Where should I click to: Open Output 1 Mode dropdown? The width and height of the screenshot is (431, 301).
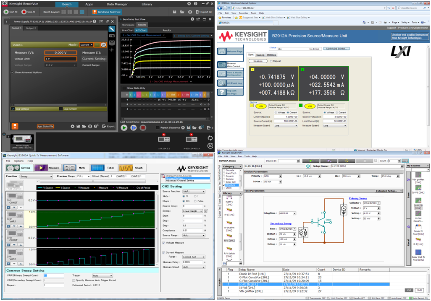click(86, 45)
